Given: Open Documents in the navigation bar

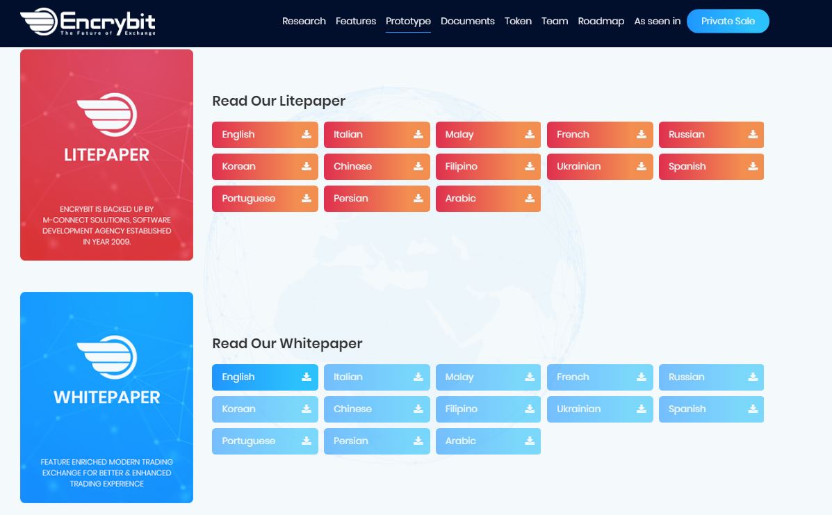Looking at the screenshot, I should pos(468,22).
